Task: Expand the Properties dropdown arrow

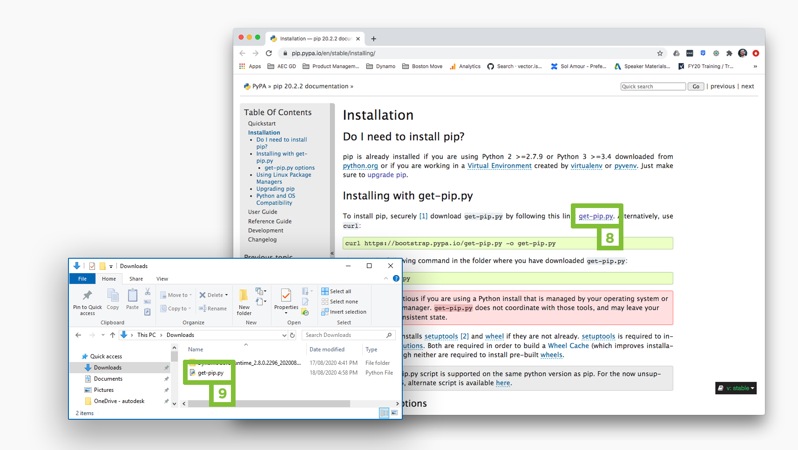Action: 286,313
